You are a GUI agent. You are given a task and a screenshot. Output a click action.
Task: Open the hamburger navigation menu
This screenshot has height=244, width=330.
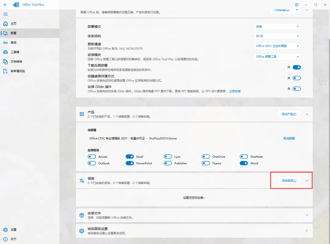pos(5,14)
